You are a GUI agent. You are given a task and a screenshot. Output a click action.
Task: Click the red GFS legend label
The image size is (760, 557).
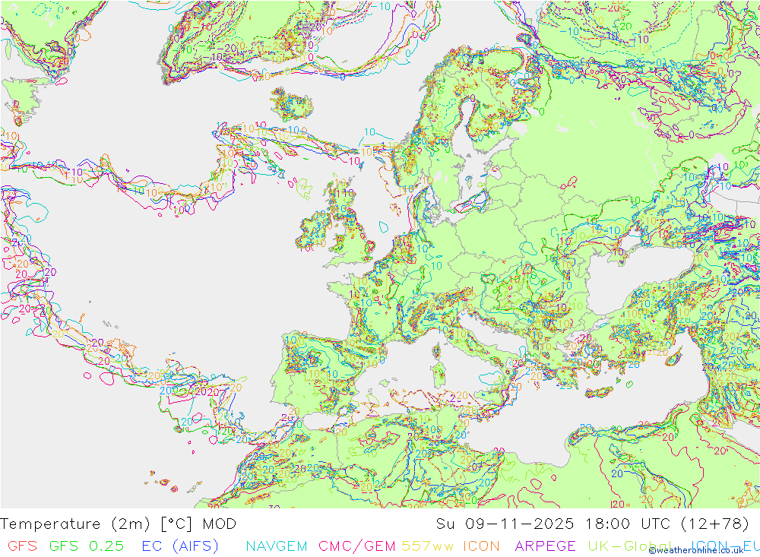tap(22, 546)
